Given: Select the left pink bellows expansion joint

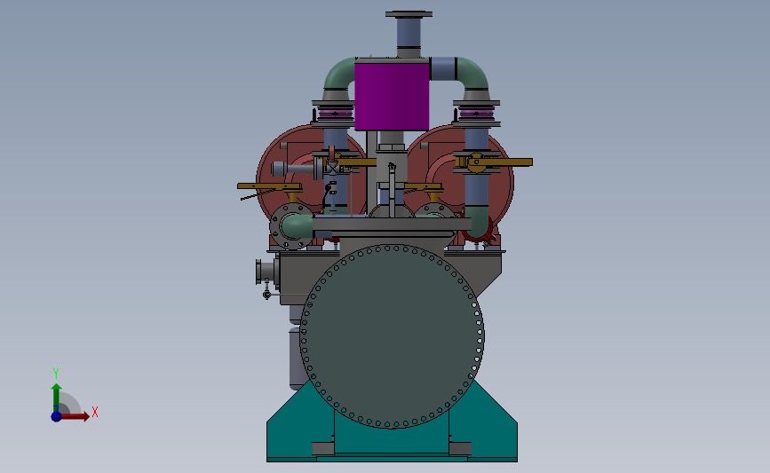Looking at the screenshot, I should point(336,114).
